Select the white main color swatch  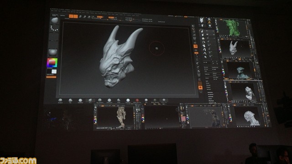[54, 72]
